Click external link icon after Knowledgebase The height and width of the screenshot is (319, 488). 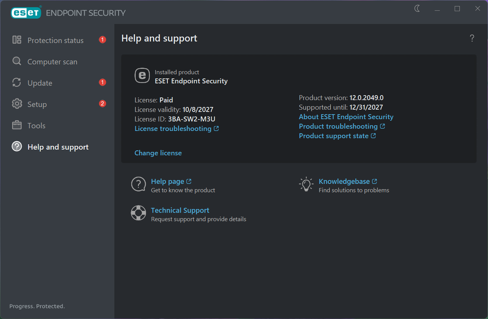[375, 181]
